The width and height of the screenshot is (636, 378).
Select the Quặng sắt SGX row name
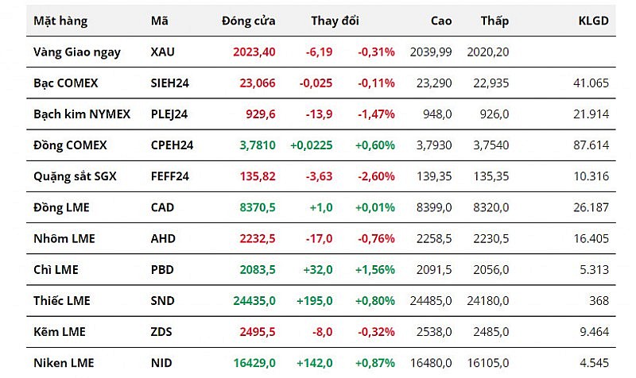coord(75,176)
